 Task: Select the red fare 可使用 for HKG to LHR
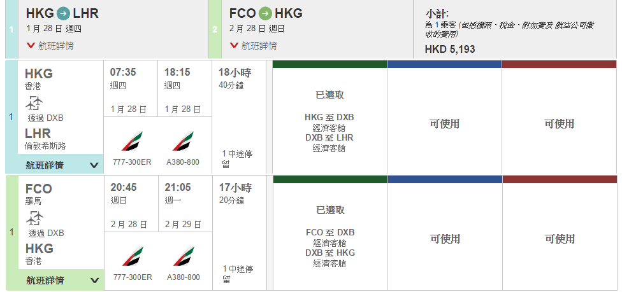[559, 124]
